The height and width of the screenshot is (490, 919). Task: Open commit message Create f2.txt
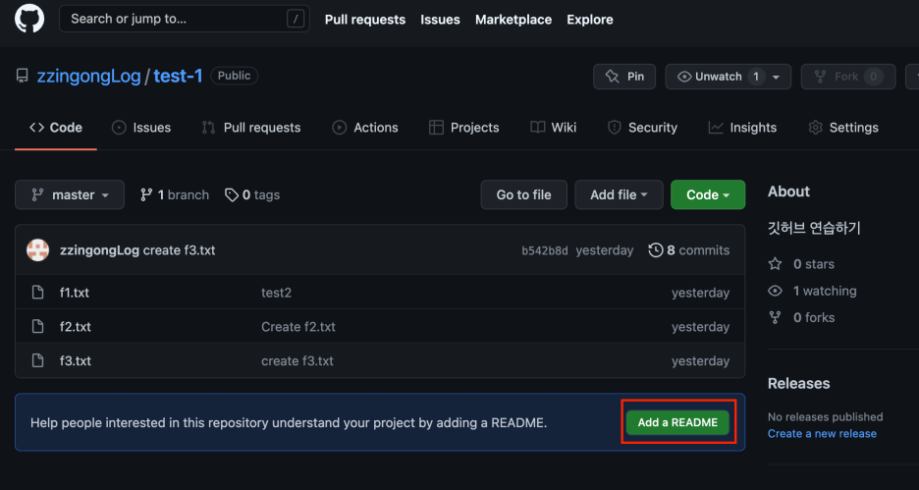(298, 326)
